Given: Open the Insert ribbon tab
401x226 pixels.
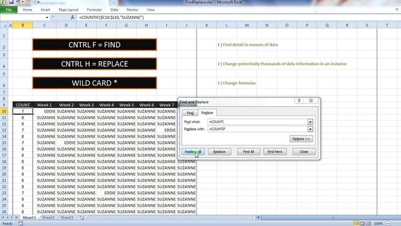Looking at the screenshot, I should [46, 10].
